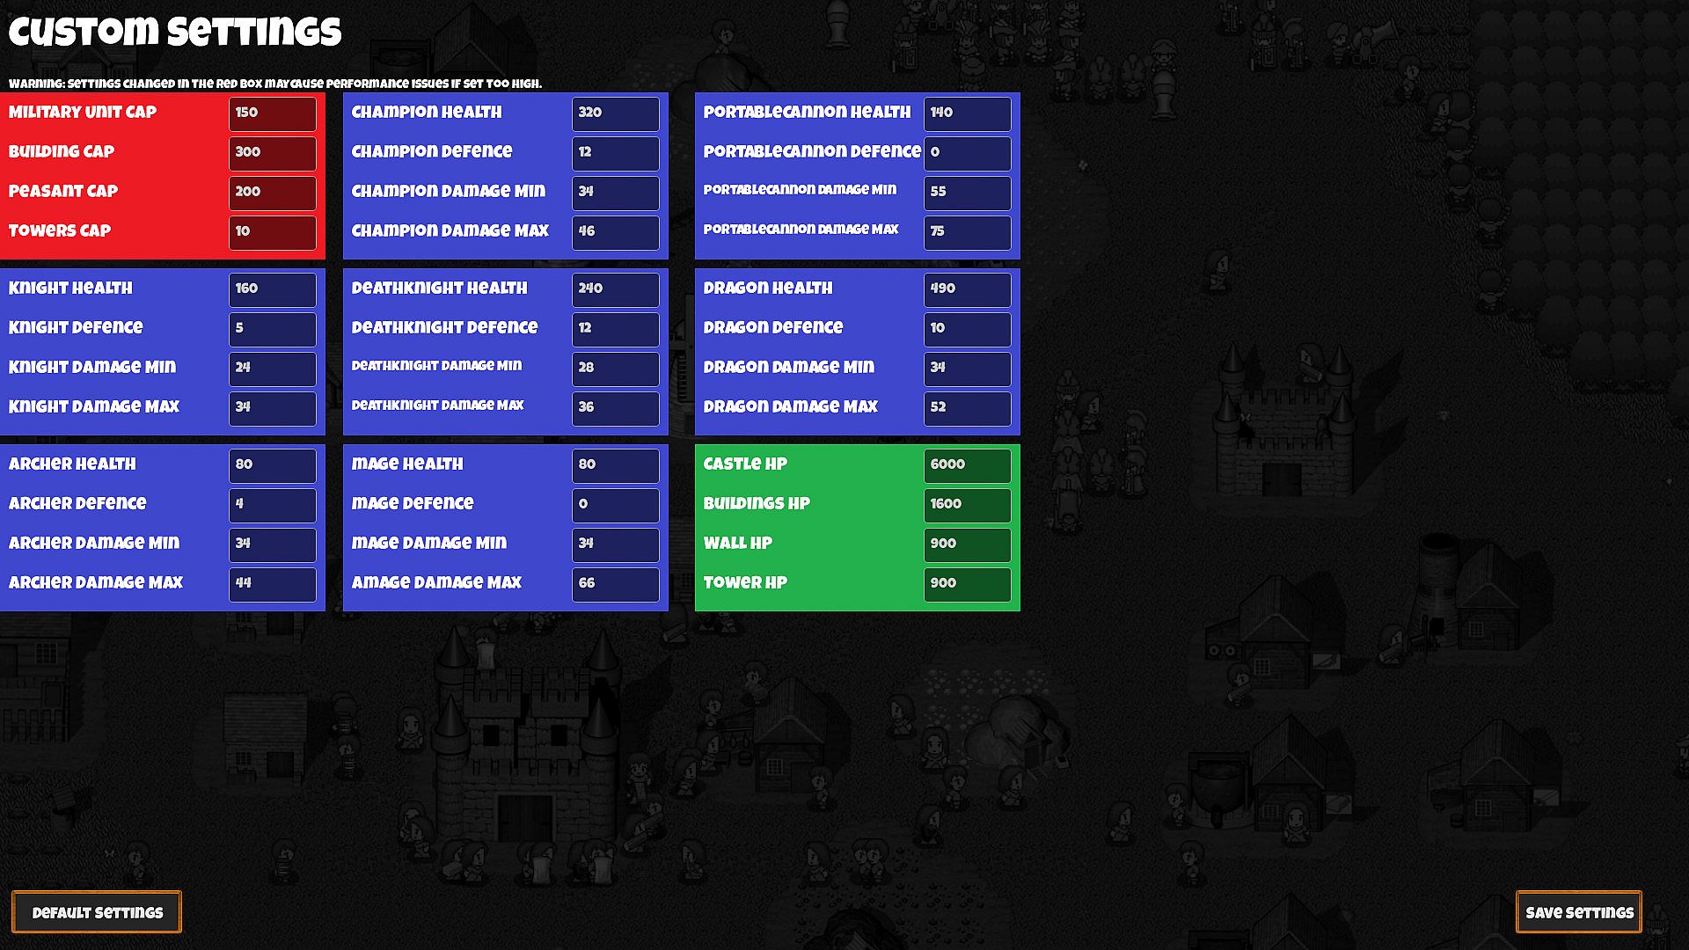The image size is (1689, 950).
Task: Edit the Knight Health value box
Action: click(x=272, y=289)
